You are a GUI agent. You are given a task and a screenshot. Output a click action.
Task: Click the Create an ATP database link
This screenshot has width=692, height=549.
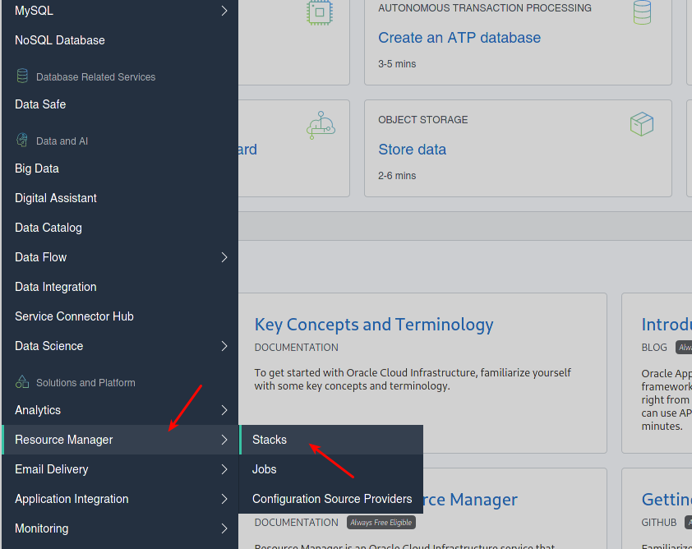(459, 38)
